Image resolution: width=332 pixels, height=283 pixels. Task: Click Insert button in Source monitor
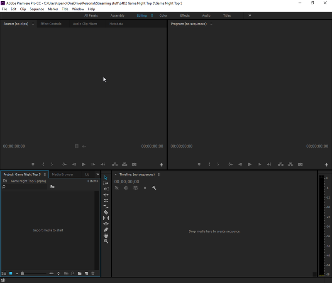click(115, 164)
